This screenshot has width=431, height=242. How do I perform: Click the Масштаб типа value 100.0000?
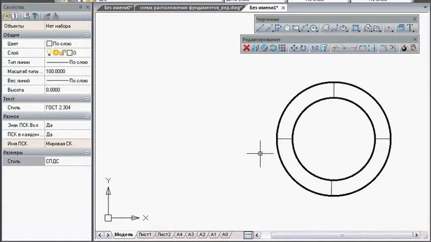click(x=67, y=71)
